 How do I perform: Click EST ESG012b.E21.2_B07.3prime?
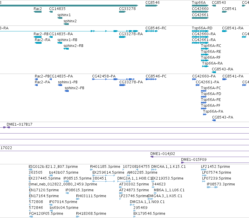[30, 170]
